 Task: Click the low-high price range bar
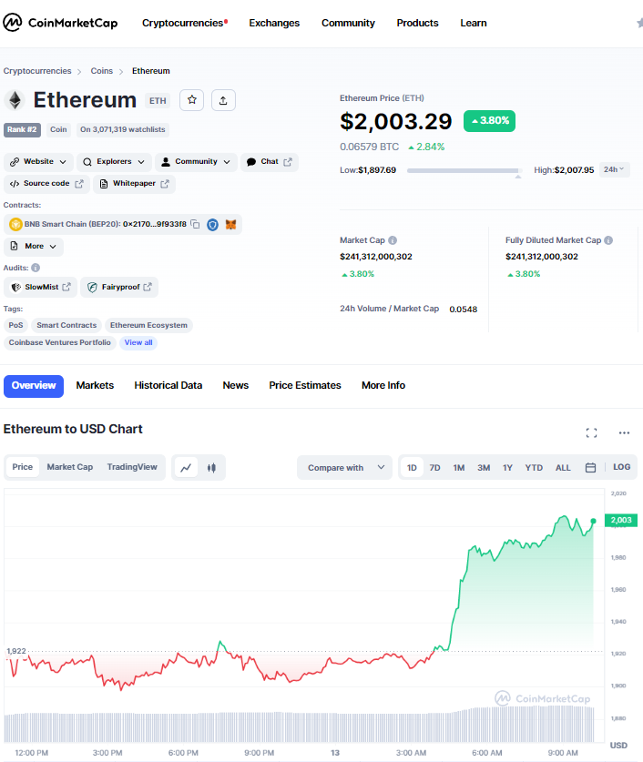[x=464, y=170]
